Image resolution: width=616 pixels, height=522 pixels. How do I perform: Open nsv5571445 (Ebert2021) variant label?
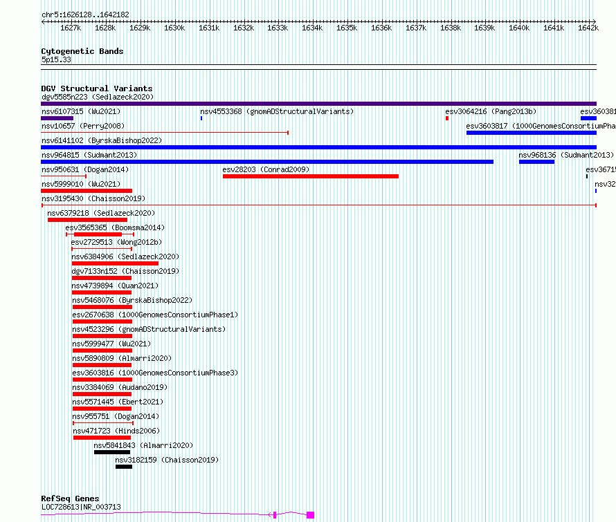[118, 402]
